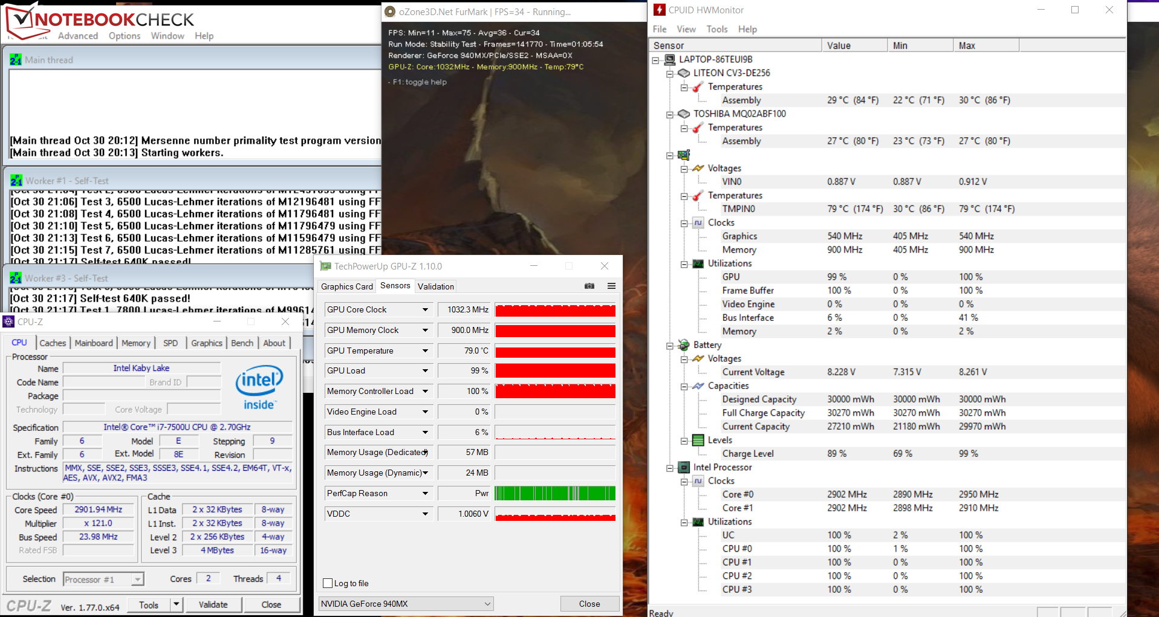Viewport: 1159px width, 617px height.
Task: Open the PerfCap Reason sensor dropdown
Action: [x=425, y=493]
